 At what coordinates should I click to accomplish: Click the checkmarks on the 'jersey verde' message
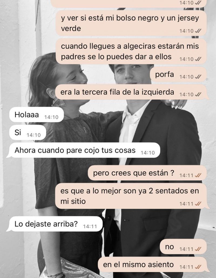(198, 31)
